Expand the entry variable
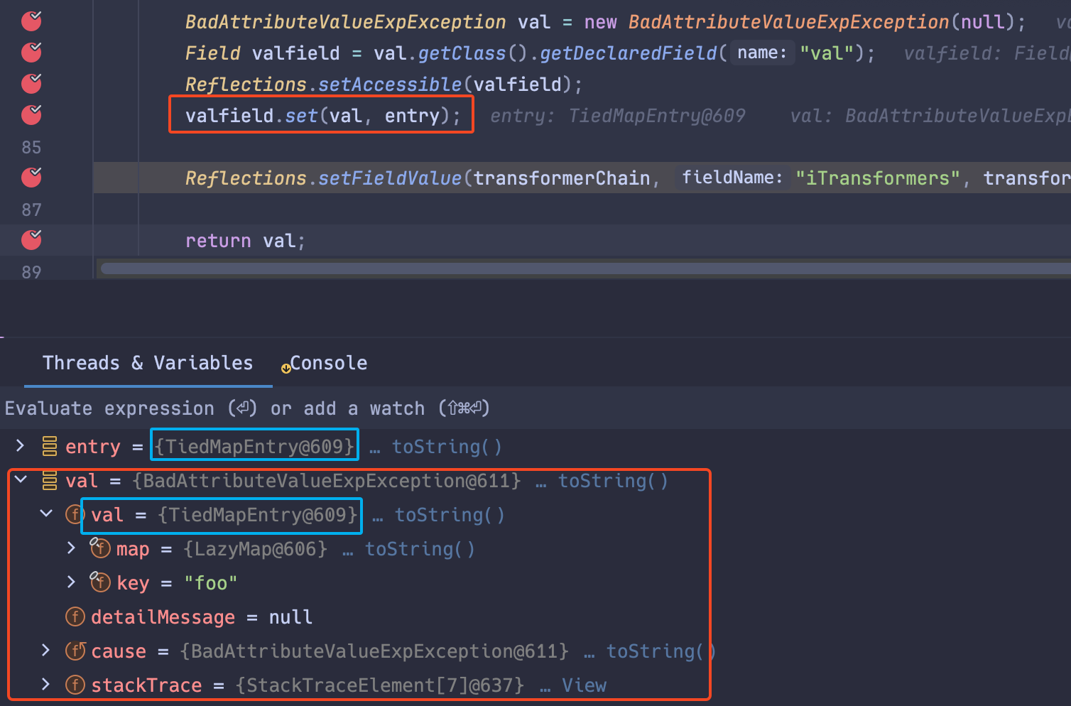Screen dimensions: 1071x706 pyautogui.click(x=19, y=446)
